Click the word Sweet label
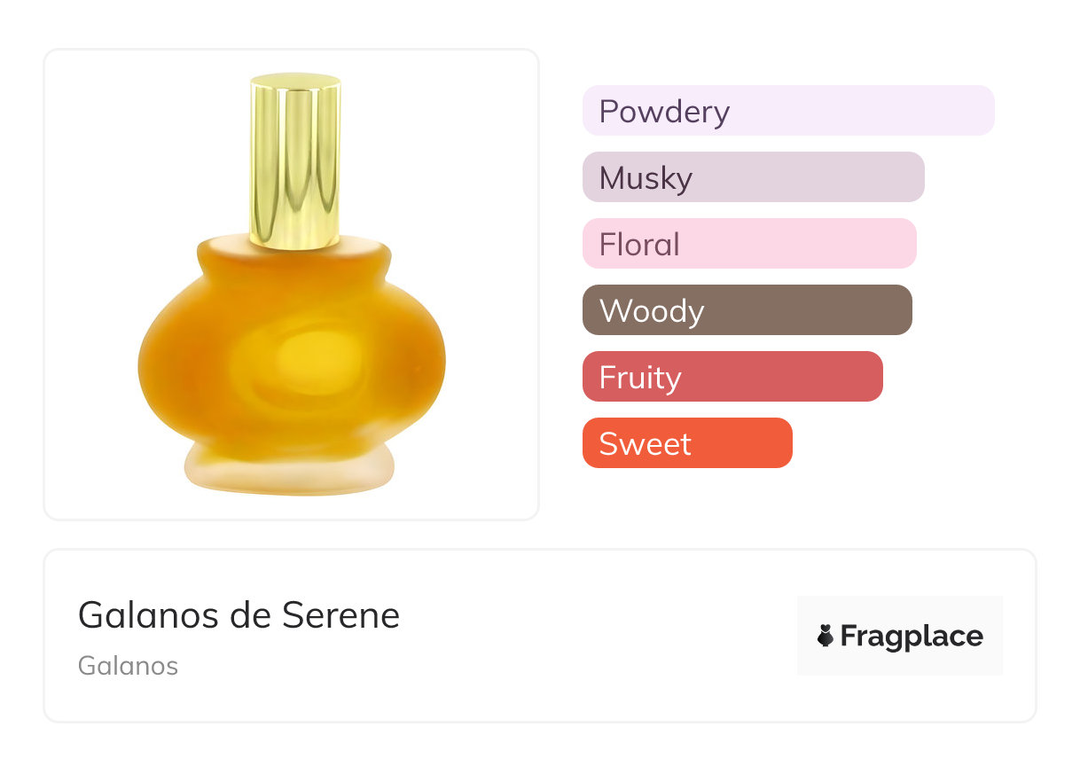This screenshot has width=1080, height=766. pyautogui.click(x=645, y=444)
